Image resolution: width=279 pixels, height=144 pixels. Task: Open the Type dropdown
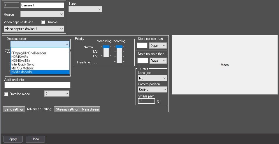85,9
